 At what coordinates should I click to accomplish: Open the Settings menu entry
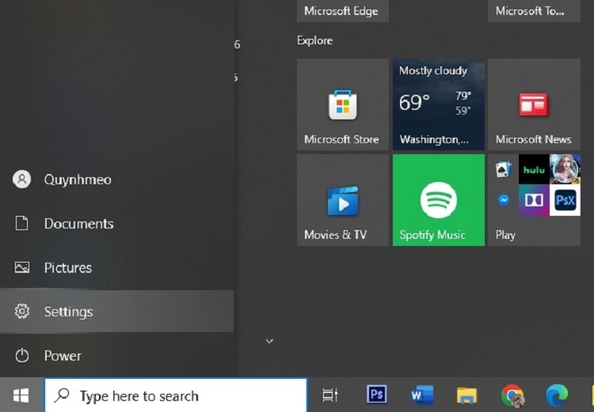click(x=116, y=312)
